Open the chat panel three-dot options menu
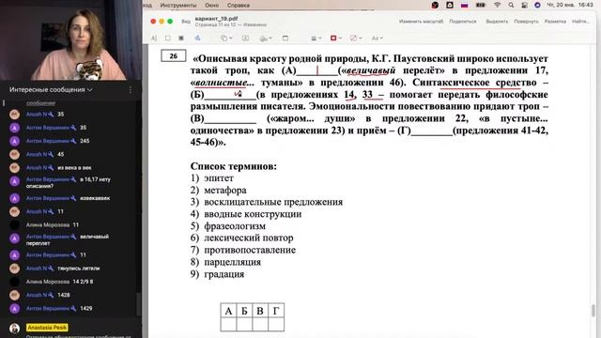601x338 pixels. [131, 90]
